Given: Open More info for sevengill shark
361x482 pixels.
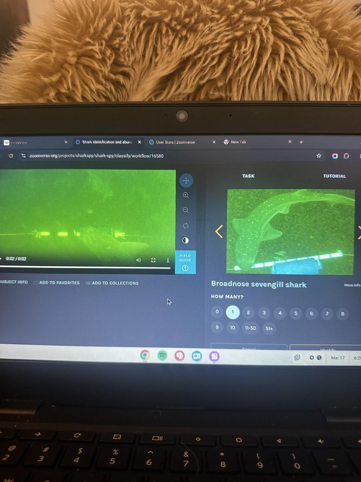Looking at the screenshot, I should click(x=352, y=285).
